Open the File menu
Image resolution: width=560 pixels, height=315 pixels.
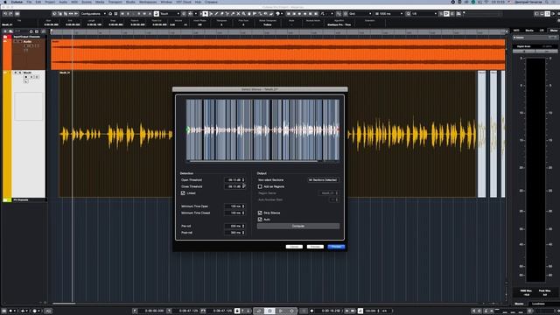click(29, 2)
